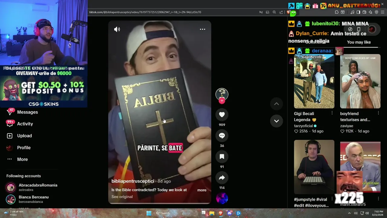Open the #jumpstyle video thumbnail
The height and width of the screenshot is (218, 387).
[x=314, y=167]
